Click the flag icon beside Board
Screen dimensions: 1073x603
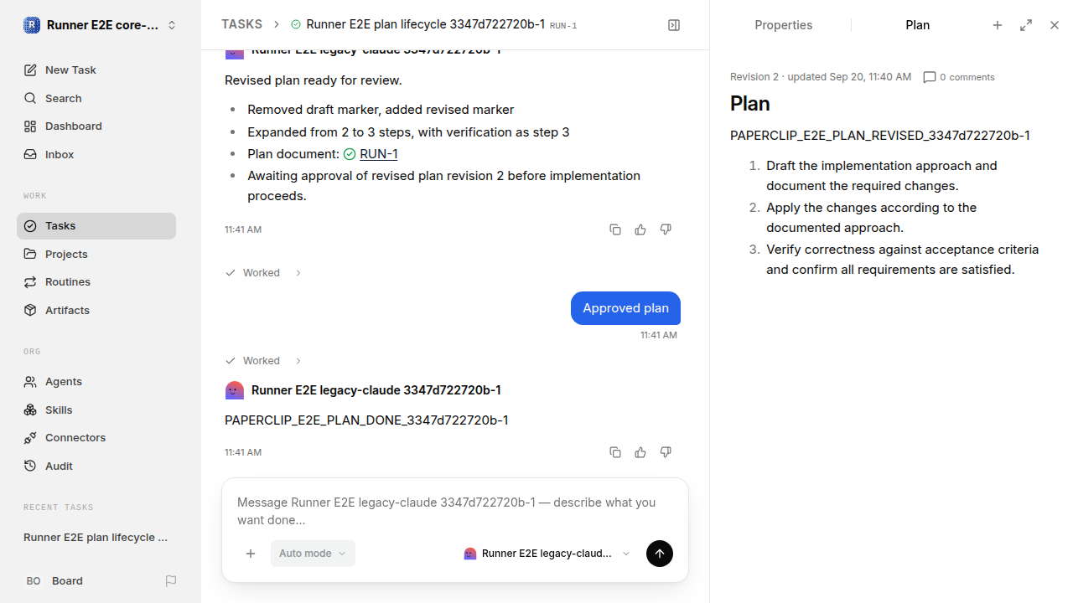point(171,580)
